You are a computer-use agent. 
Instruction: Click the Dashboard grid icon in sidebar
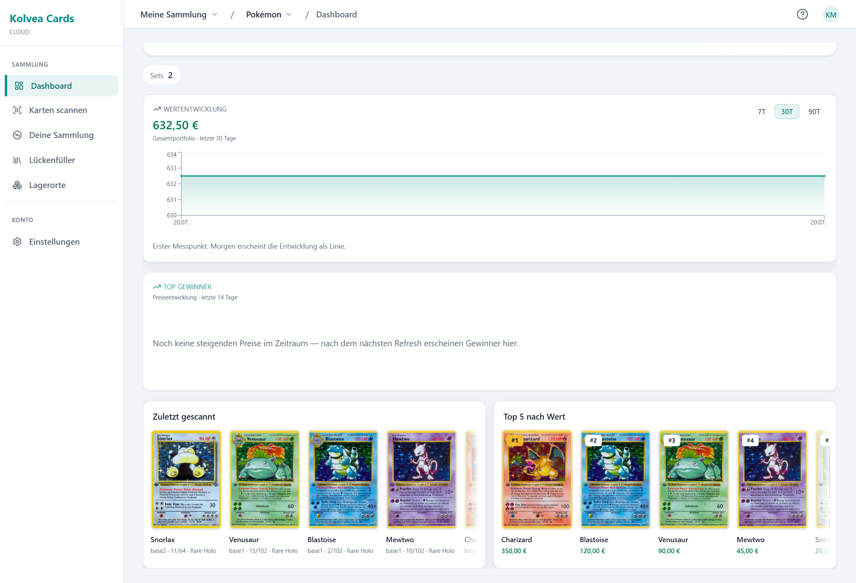click(x=19, y=86)
